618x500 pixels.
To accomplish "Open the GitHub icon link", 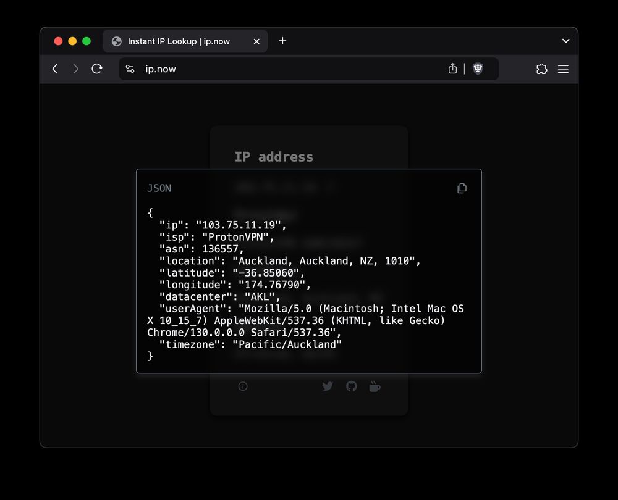I will [351, 386].
